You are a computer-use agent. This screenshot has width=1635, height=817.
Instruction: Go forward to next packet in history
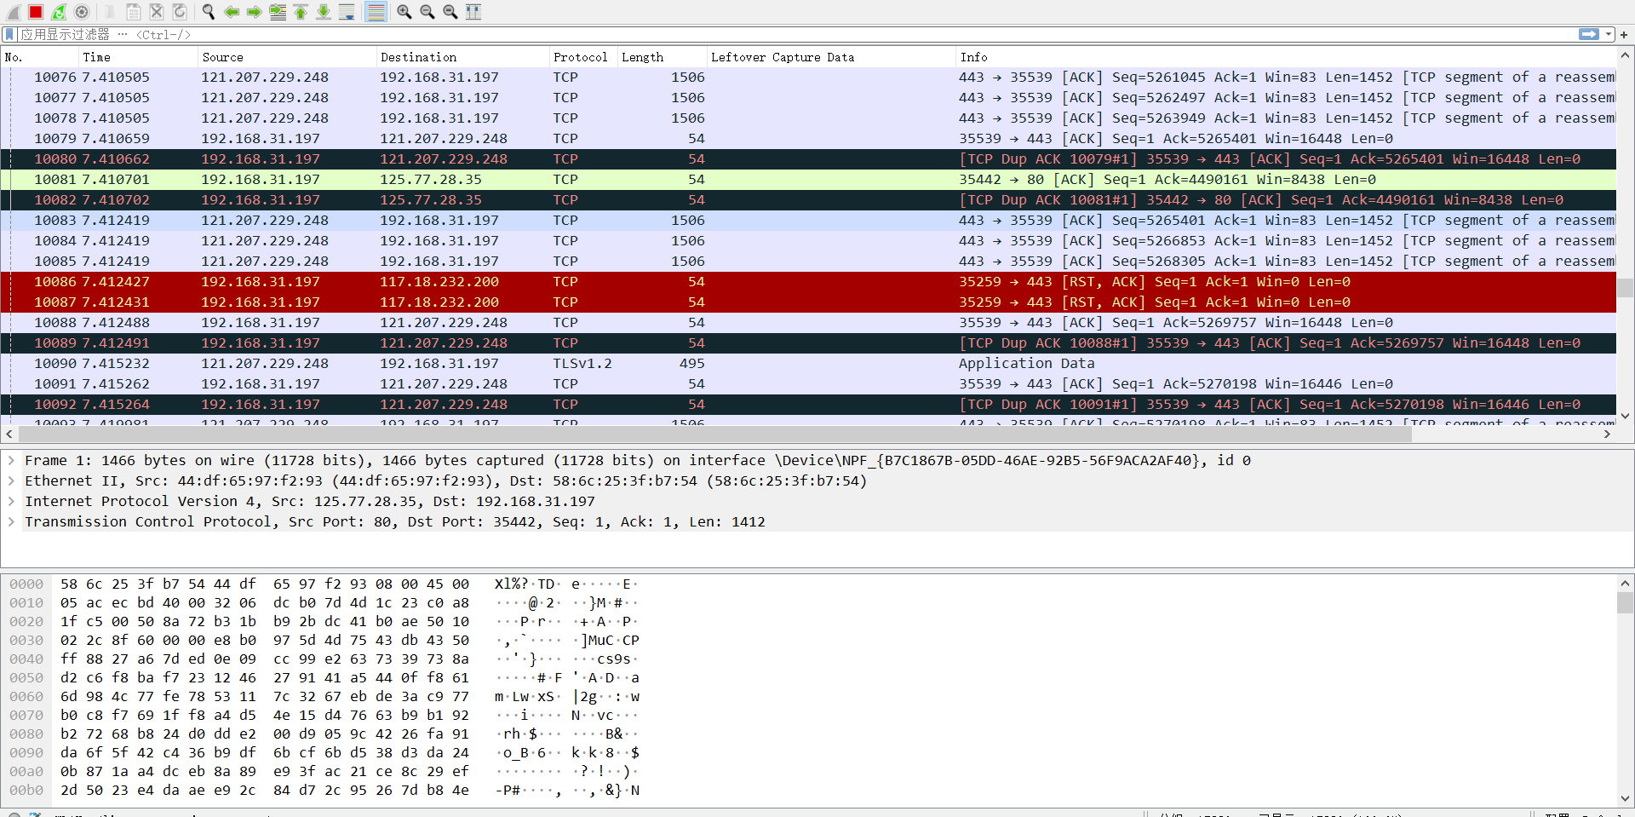pos(255,12)
